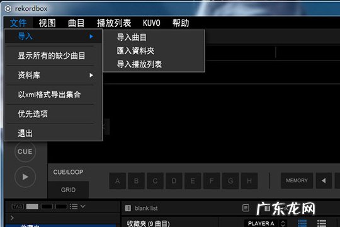This screenshot has height=227, width=340.
Task: Select 以xml格式导出集合 menu entry
Action: click(x=49, y=95)
